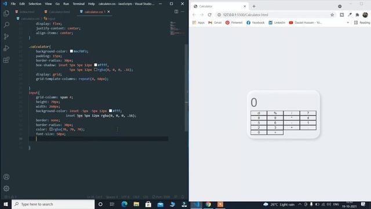Open File Explorer from the taskbar
371x209 pixels.
[x=136, y=204]
